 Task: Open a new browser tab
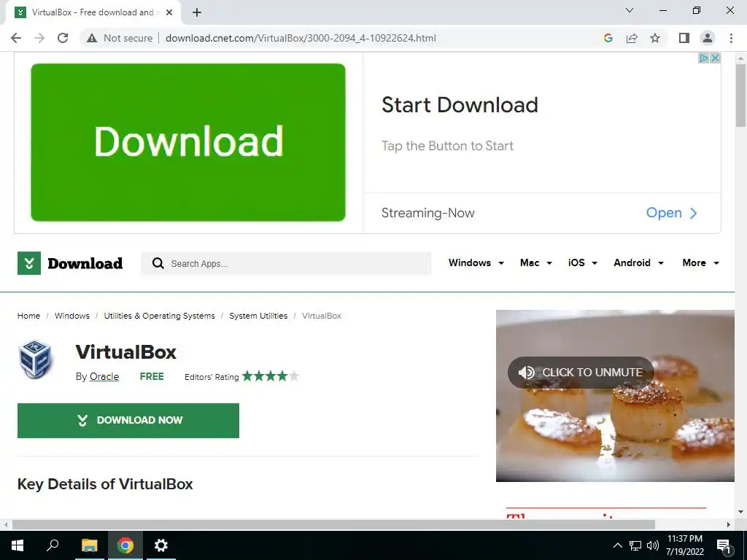197,12
